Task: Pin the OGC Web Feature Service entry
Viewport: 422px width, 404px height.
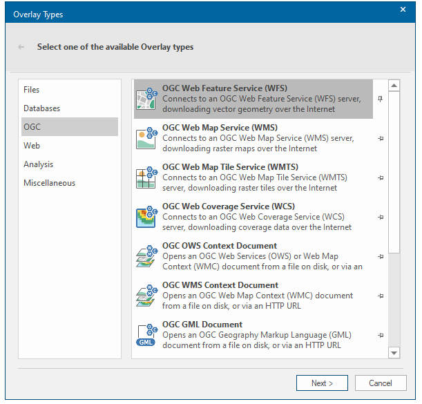Action: click(x=380, y=99)
